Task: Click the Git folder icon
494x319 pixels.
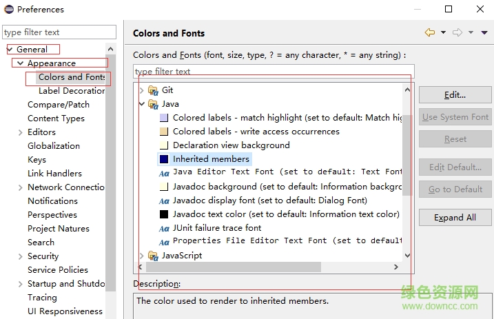Action: (153, 90)
